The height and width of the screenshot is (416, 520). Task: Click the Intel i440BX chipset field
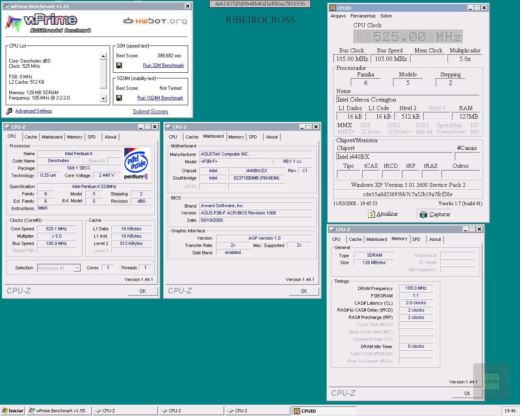pyautogui.click(x=394, y=157)
